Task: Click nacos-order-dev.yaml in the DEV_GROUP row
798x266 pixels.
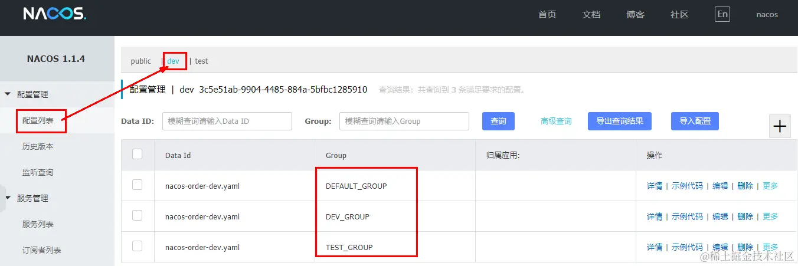Action: coord(202,216)
